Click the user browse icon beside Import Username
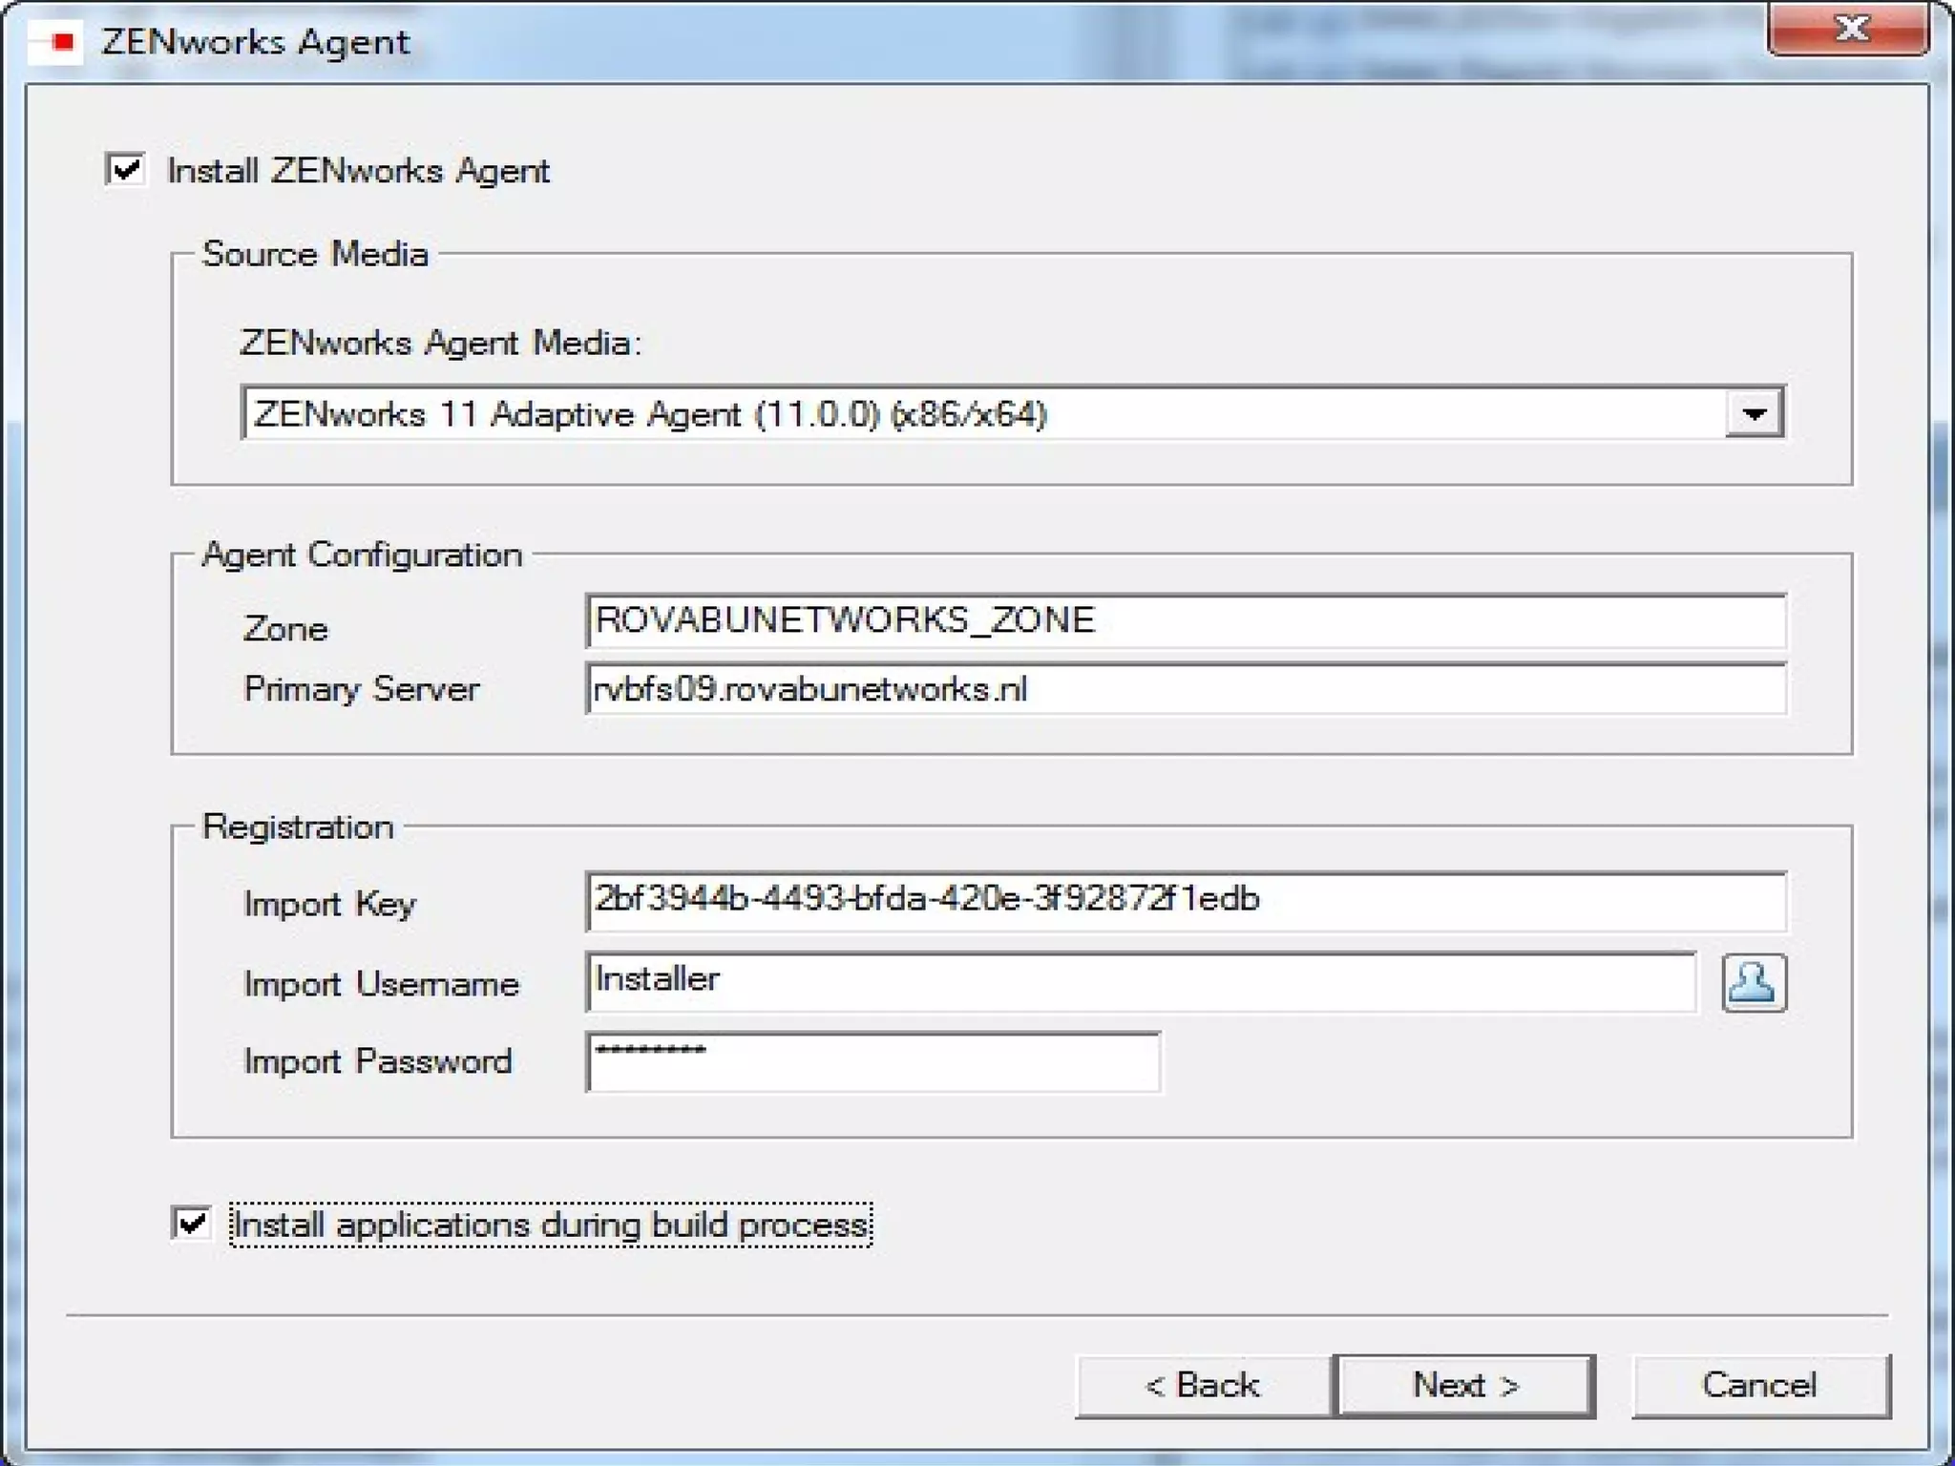The image size is (1955, 1466). [x=1754, y=982]
